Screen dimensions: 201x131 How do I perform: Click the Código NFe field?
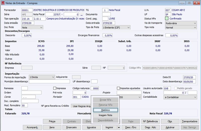click(x=170, y=68)
